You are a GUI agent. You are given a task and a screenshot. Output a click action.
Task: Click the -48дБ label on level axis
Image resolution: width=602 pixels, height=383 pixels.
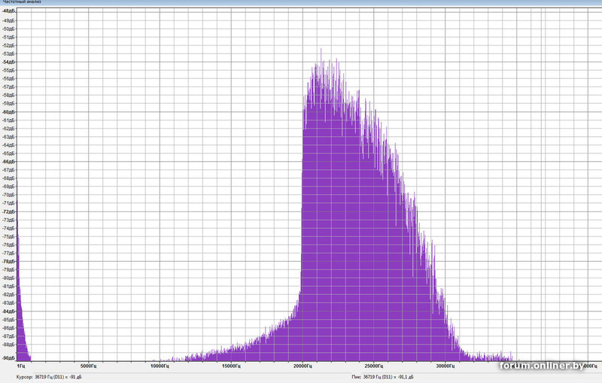pos(8,12)
